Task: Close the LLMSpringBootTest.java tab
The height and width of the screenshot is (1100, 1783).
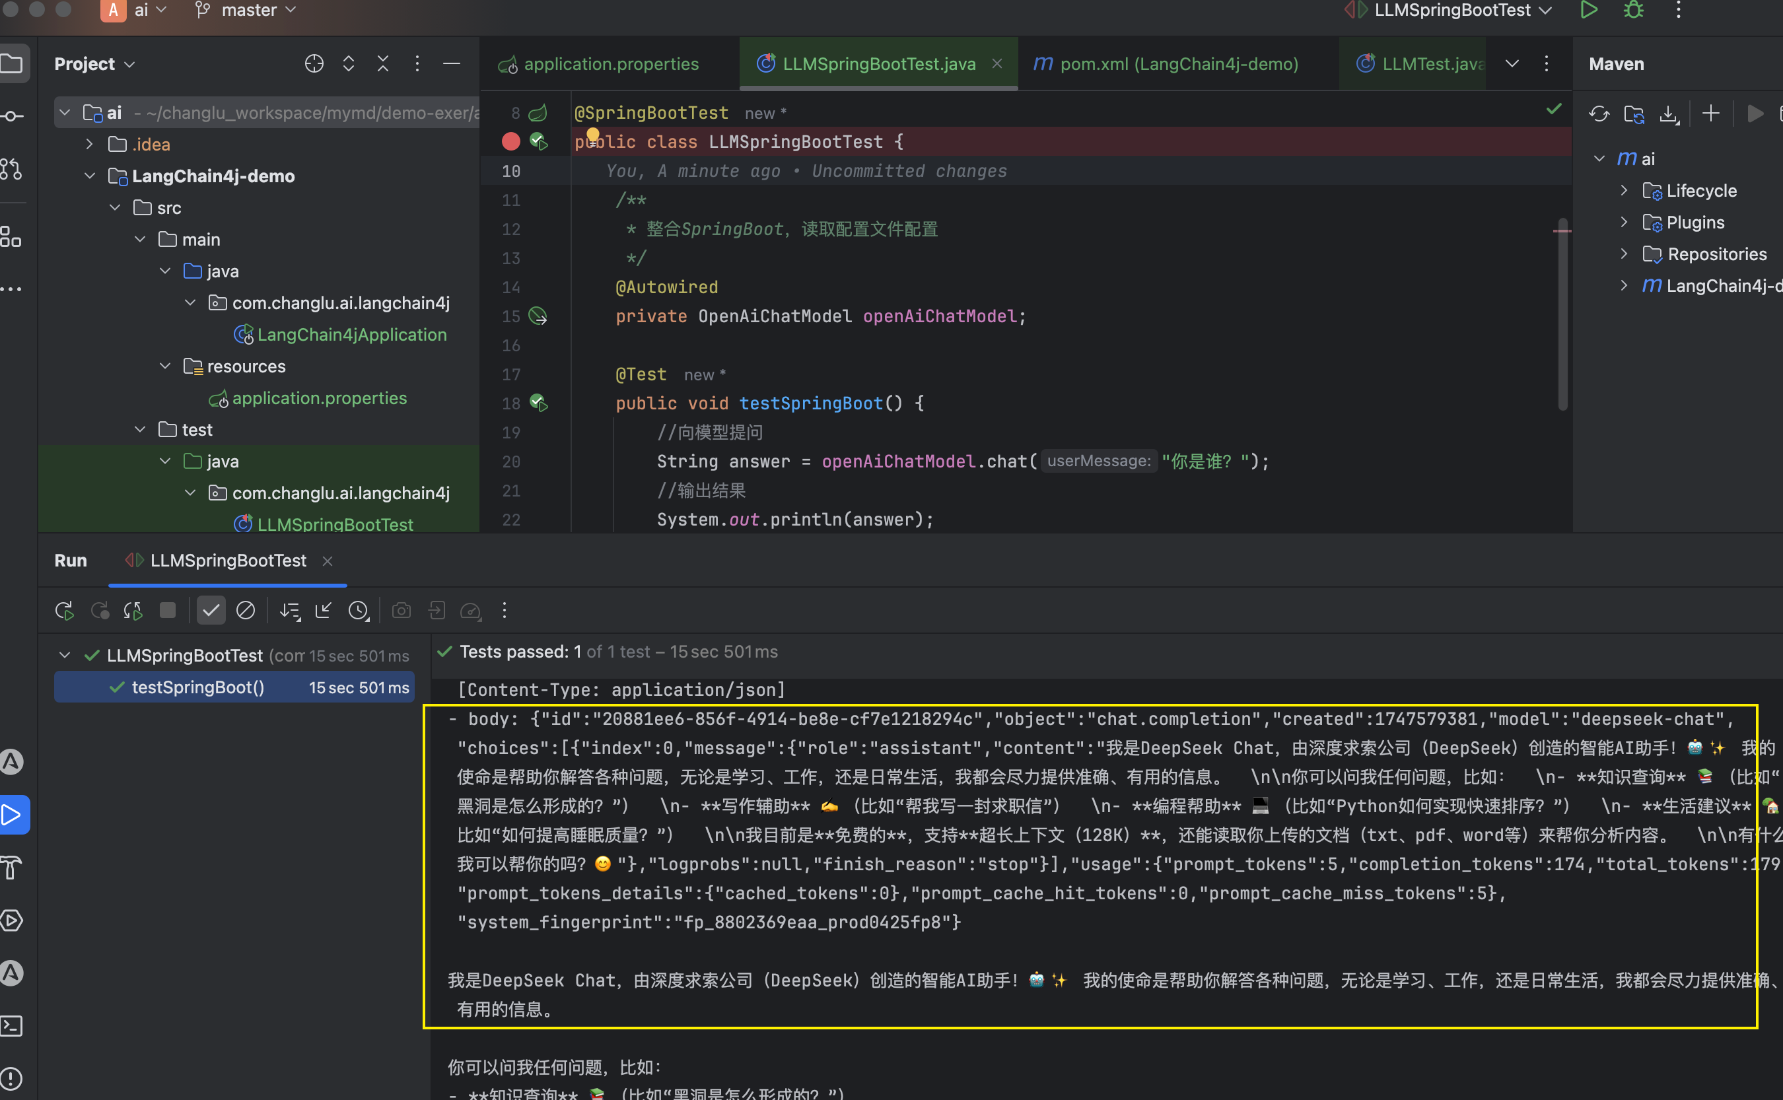Action: point(996,64)
